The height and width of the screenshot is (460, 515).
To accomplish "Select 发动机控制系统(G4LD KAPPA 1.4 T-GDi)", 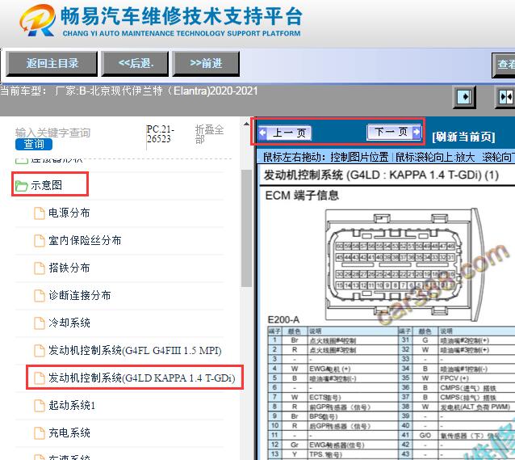I will click(142, 378).
